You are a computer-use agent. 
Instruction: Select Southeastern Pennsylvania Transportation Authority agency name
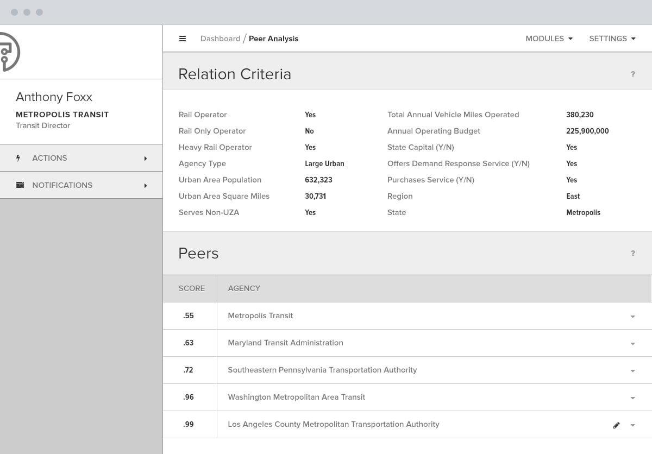322,370
